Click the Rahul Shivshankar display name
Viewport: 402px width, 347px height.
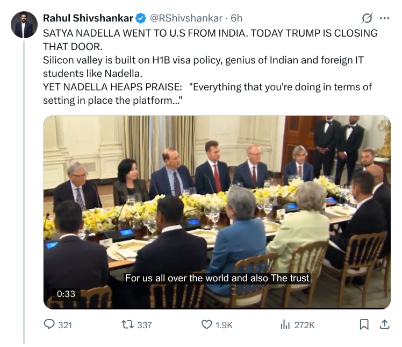click(88, 18)
